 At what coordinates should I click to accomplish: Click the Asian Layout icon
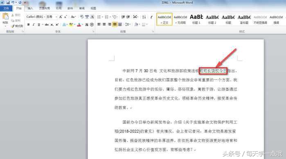pyautogui.click(x=135, y=17)
